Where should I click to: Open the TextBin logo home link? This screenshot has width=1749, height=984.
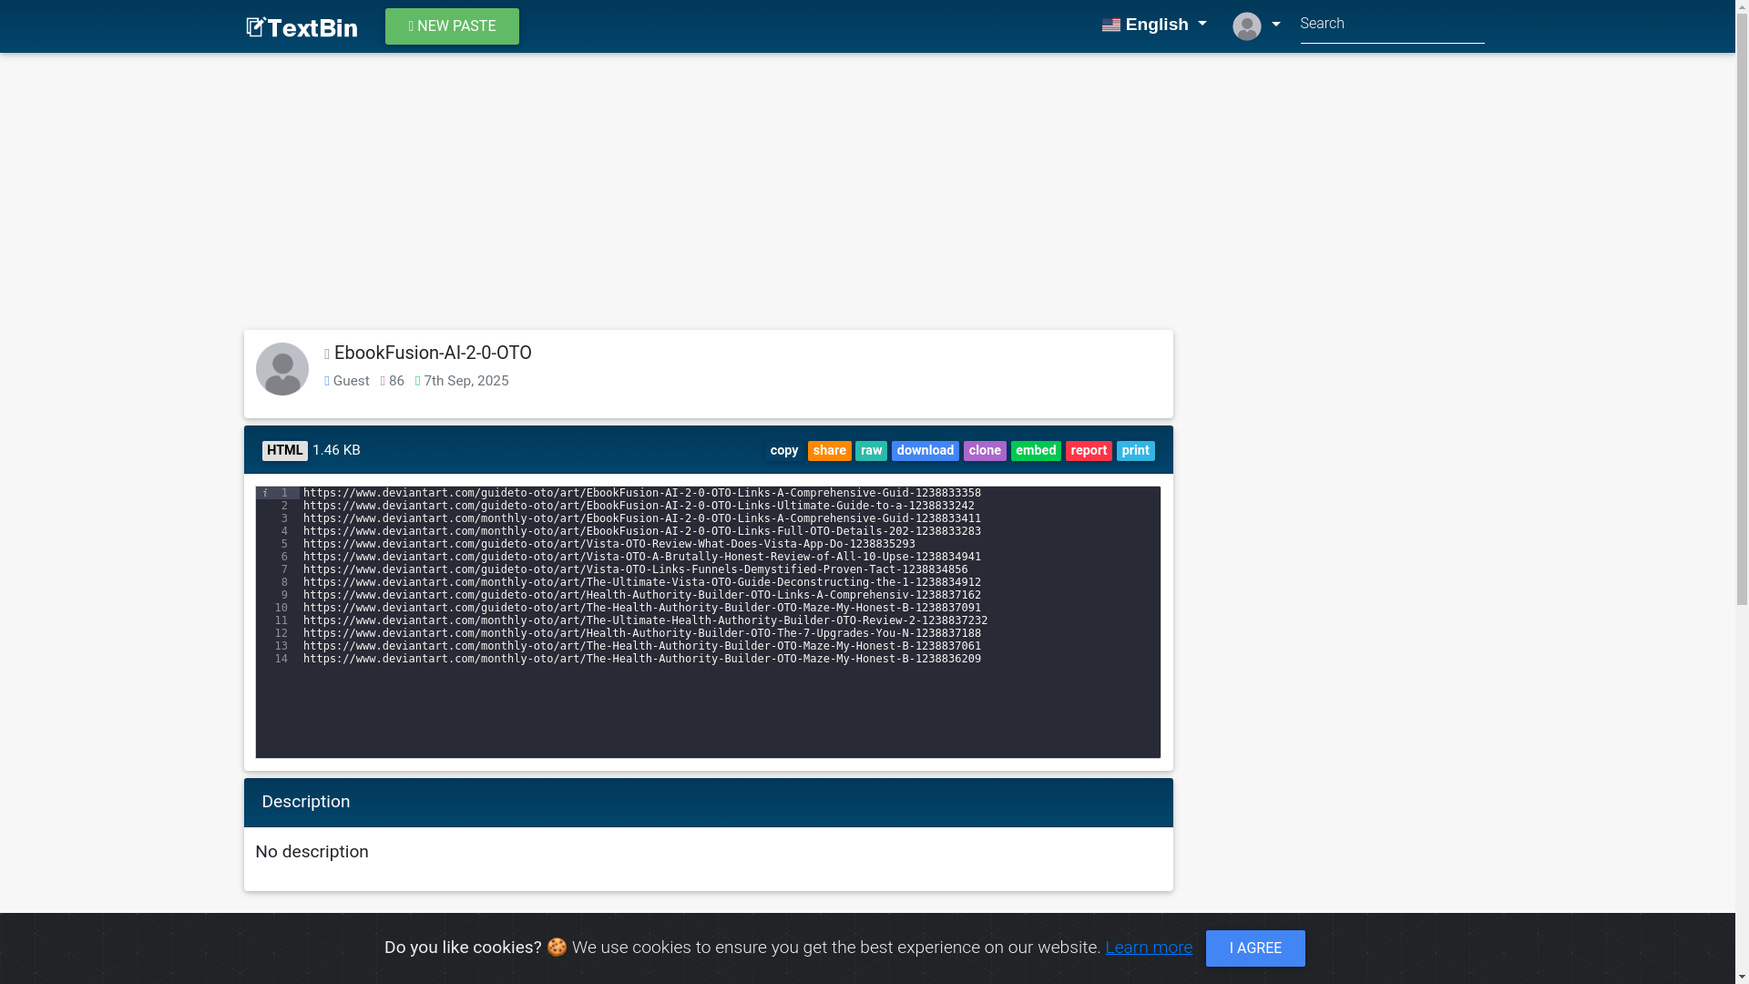302,27
